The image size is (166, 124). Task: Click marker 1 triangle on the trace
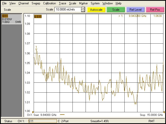pos(36,49)
